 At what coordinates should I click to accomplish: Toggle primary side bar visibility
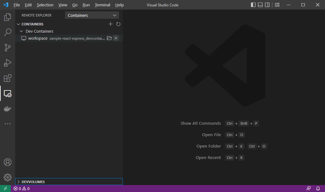tap(253, 5)
